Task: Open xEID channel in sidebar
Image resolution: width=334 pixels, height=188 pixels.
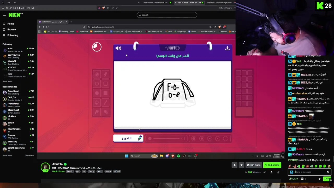Action: [18, 75]
